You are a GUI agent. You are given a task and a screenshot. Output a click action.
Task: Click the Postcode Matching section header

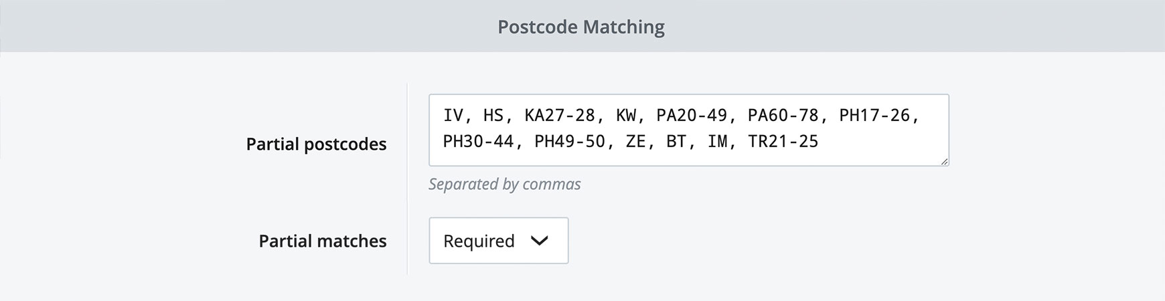(581, 27)
